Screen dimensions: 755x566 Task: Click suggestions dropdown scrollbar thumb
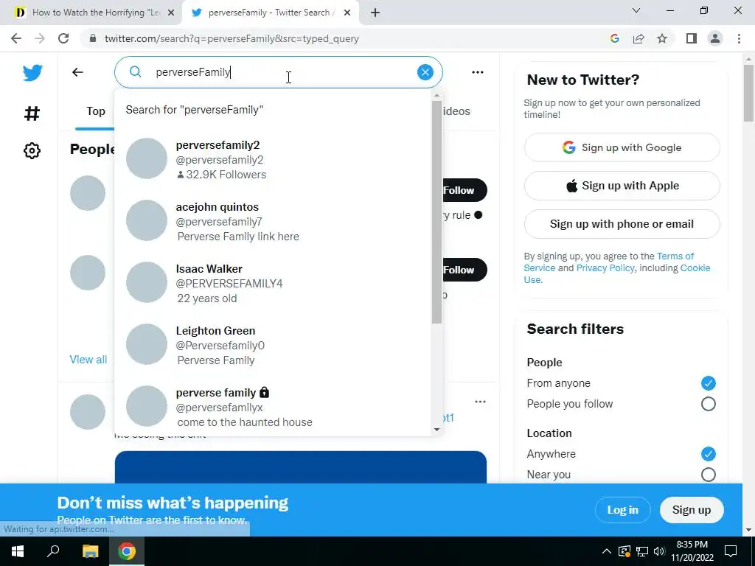coord(436,212)
